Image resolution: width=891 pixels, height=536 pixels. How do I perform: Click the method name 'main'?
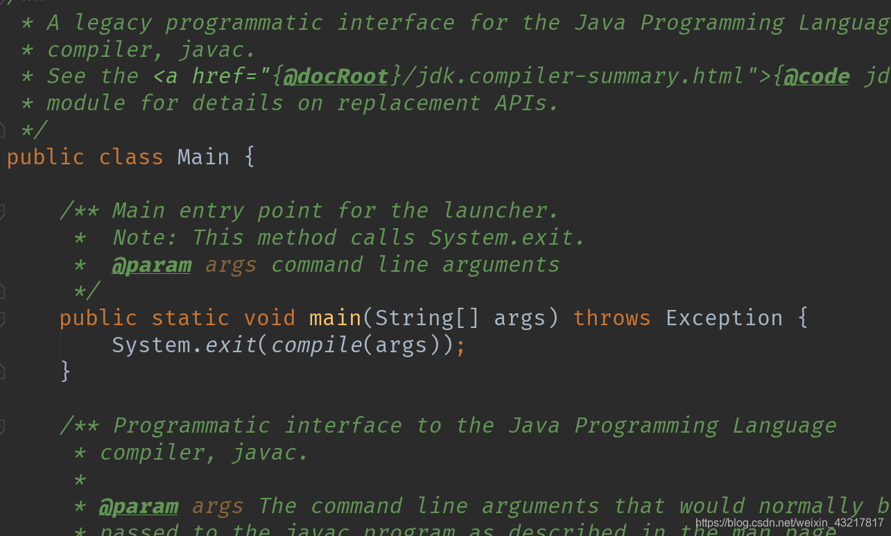336,318
